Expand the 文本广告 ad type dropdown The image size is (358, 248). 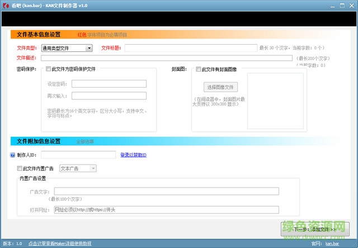pos(78,169)
